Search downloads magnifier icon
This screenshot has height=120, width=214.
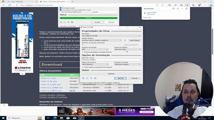[178, 9]
